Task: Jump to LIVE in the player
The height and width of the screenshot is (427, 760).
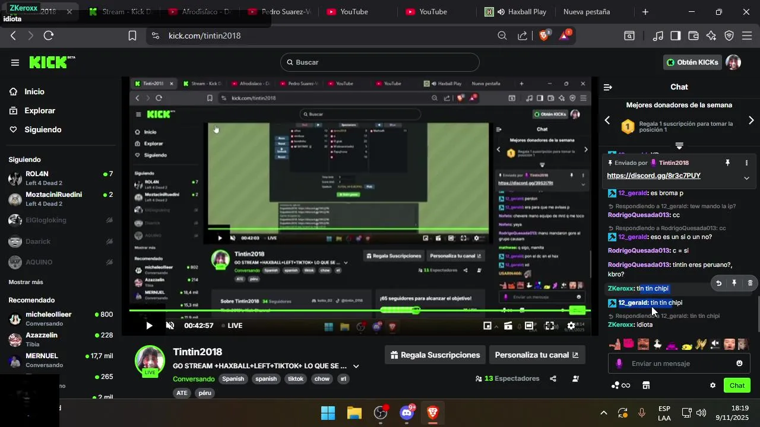Action: point(232,326)
